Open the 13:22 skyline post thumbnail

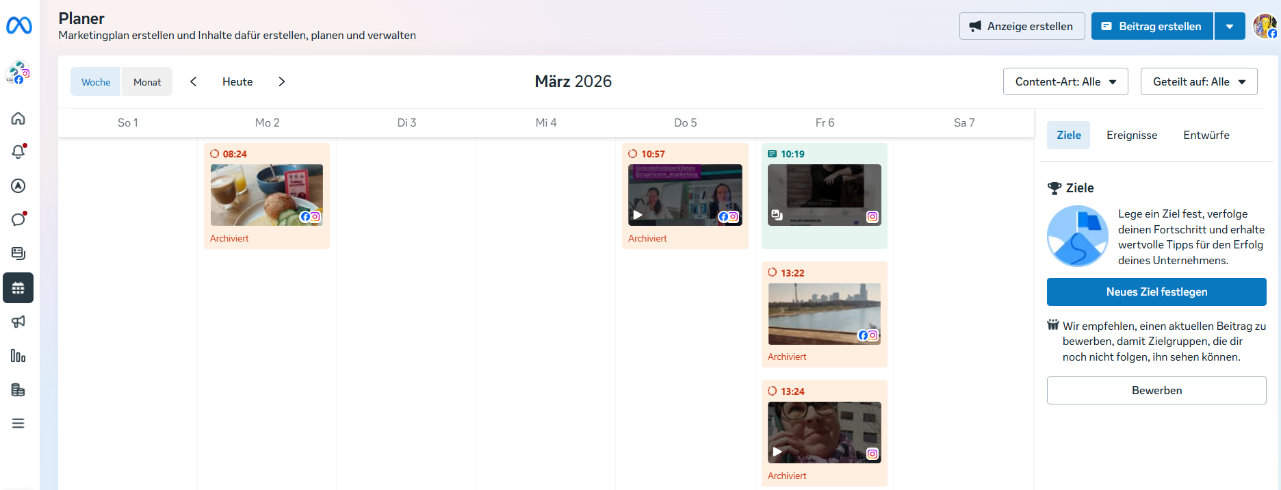(x=825, y=313)
